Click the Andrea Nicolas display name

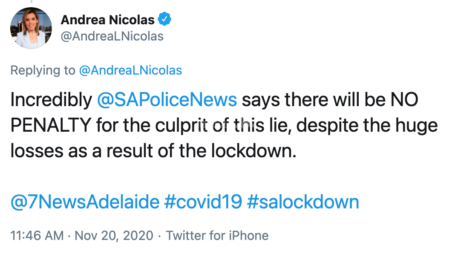point(108,19)
